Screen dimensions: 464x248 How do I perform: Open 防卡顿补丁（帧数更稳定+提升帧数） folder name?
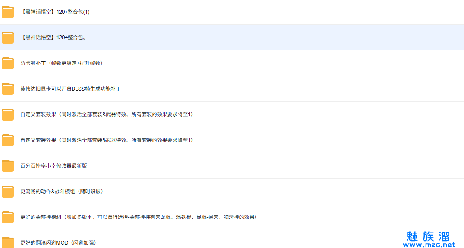point(61,63)
